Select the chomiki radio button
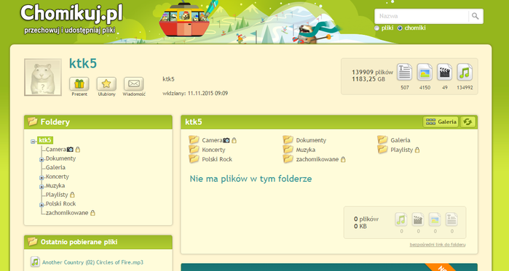509x271 pixels. 400,28
